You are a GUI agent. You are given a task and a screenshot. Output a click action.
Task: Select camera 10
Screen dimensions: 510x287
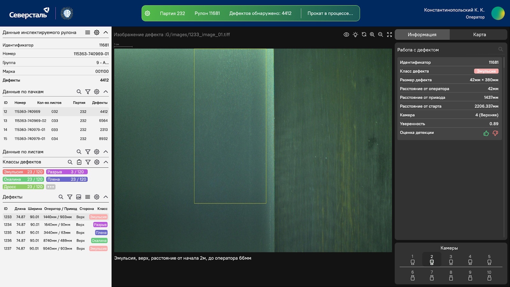click(x=489, y=276)
